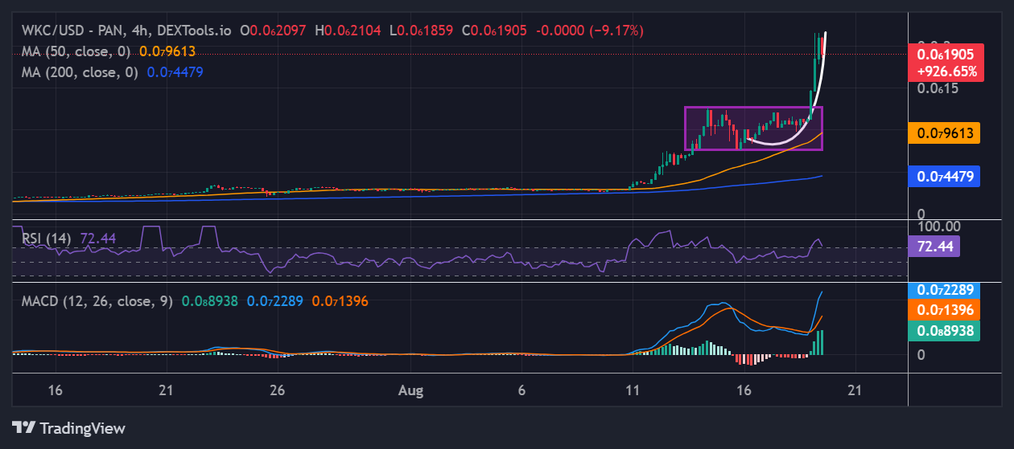Click the 21 date at the time axis's right end
The image size is (1014, 449).
(855, 391)
